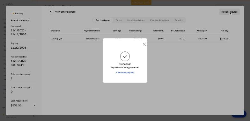Viewport: 250px width, 121px height.
Task: Click the success checkmark icon
Action: pyautogui.click(x=125, y=57)
